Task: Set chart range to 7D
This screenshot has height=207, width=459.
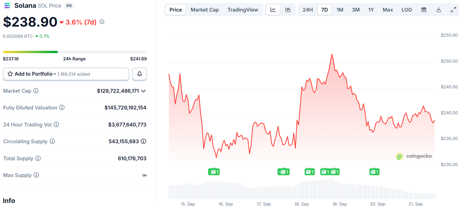Action: 325,10
